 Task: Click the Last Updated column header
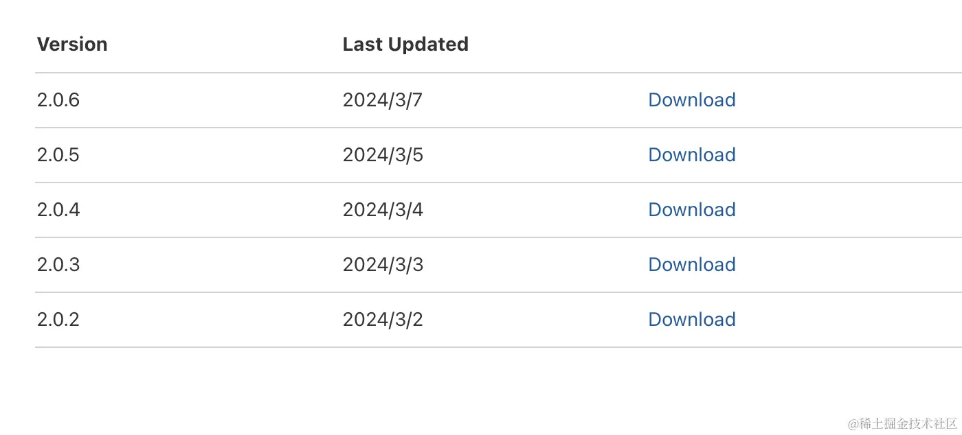point(405,45)
